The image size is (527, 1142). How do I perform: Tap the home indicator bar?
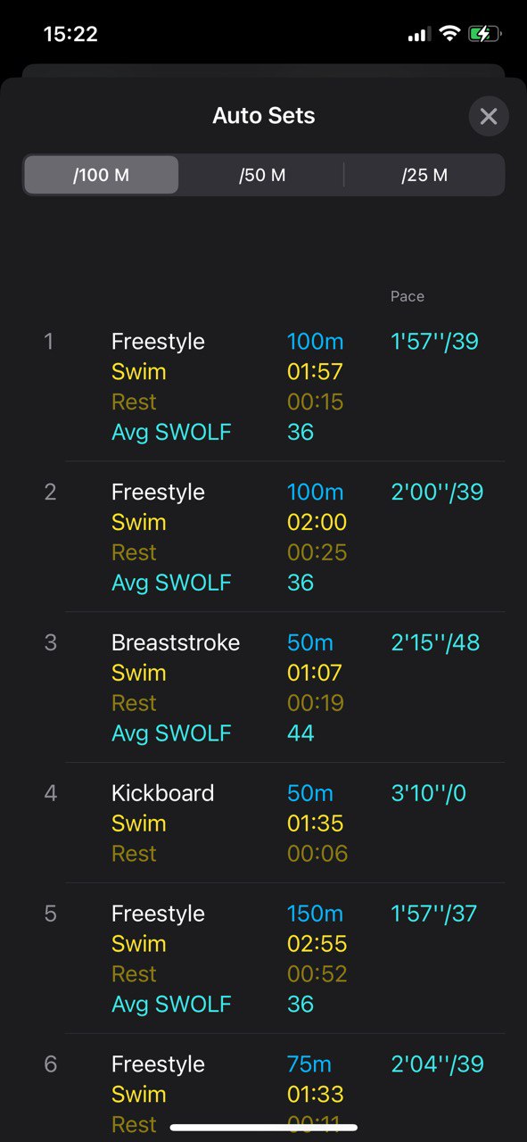pyautogui.click(x=264, y=1128)
